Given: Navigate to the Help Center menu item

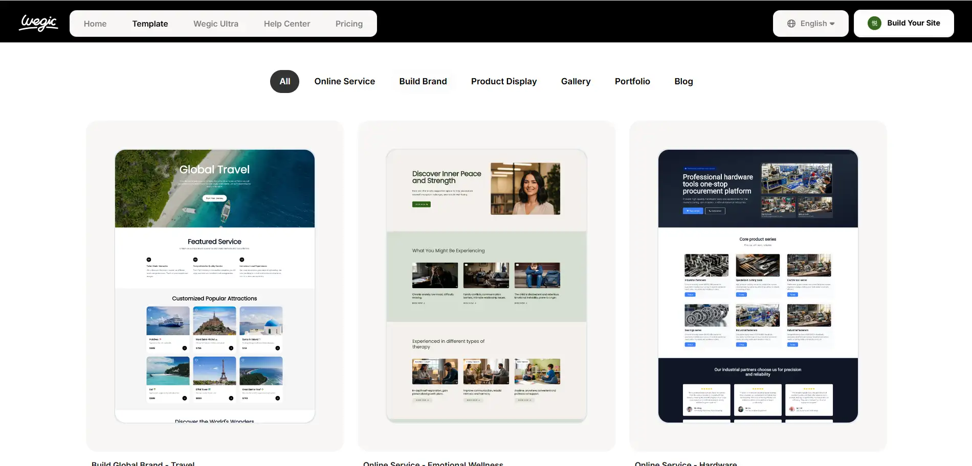Looking at the screenshot, I should pos(286,23).
